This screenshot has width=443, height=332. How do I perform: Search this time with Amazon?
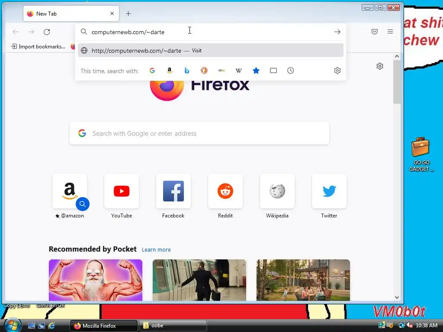170,70
